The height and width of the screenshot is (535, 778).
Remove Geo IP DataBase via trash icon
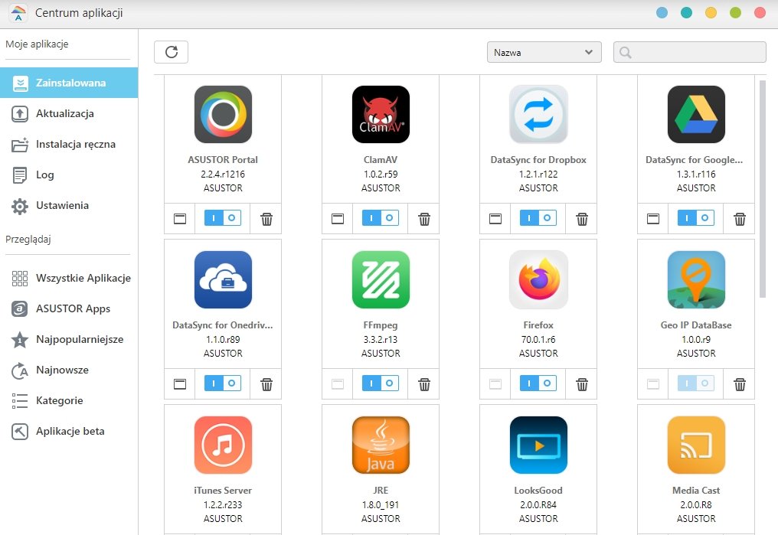(x=740, y=384)
